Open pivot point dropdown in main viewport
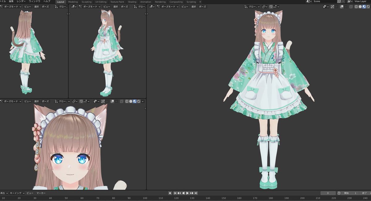The image size is (371, 201). (265, 6)
